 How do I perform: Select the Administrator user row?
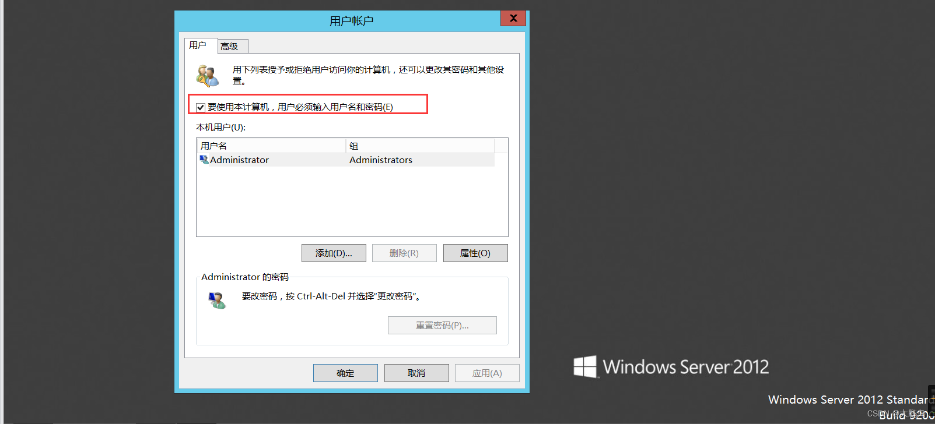tap(346, 160)
